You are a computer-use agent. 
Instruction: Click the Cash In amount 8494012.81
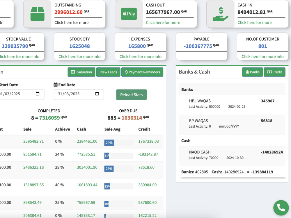[252, 12]
